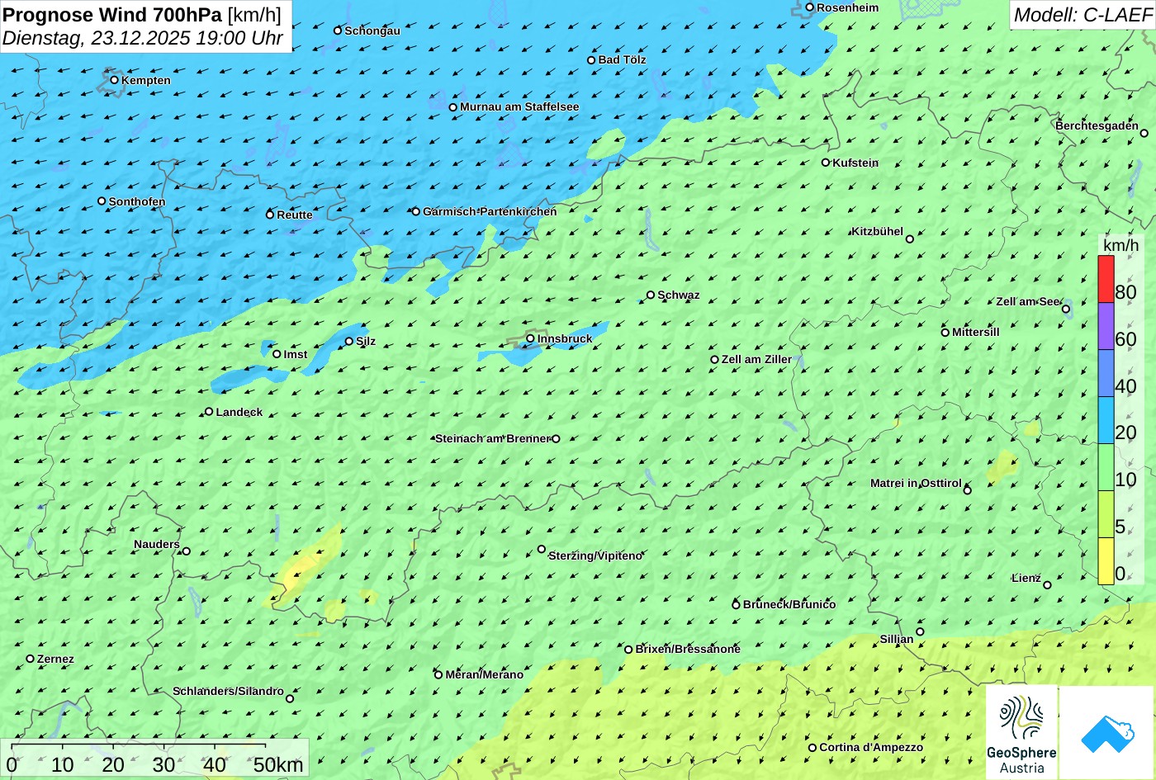The height and width of the screenshot is (780, 1156).
Task: Select the Berchtesgaden marker dot
Action: point(1144,133)
